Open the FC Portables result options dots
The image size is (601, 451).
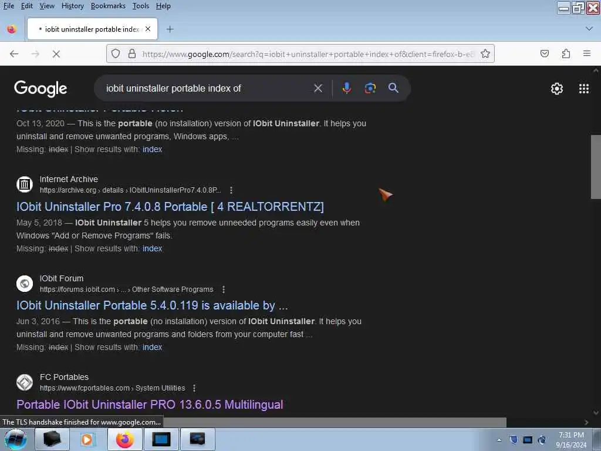194,388
